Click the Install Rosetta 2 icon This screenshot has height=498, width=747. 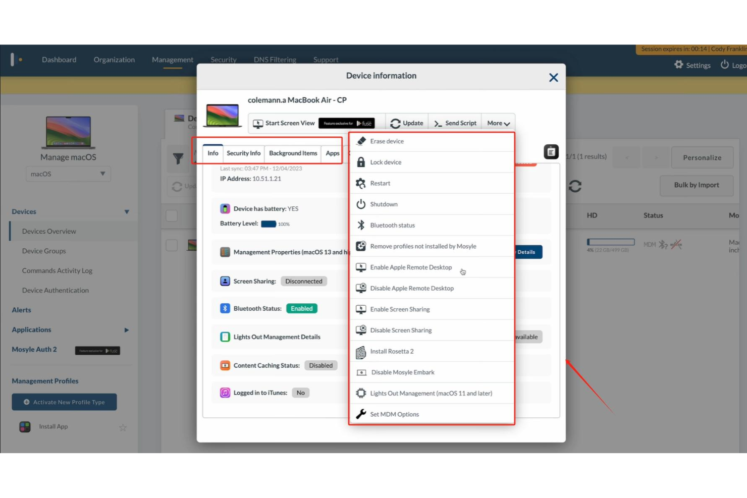click(x=361, y=352)
